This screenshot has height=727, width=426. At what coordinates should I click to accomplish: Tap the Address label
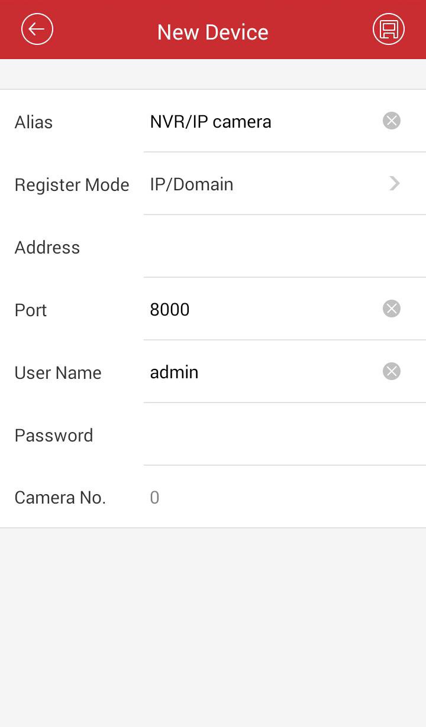pos(47,248)
